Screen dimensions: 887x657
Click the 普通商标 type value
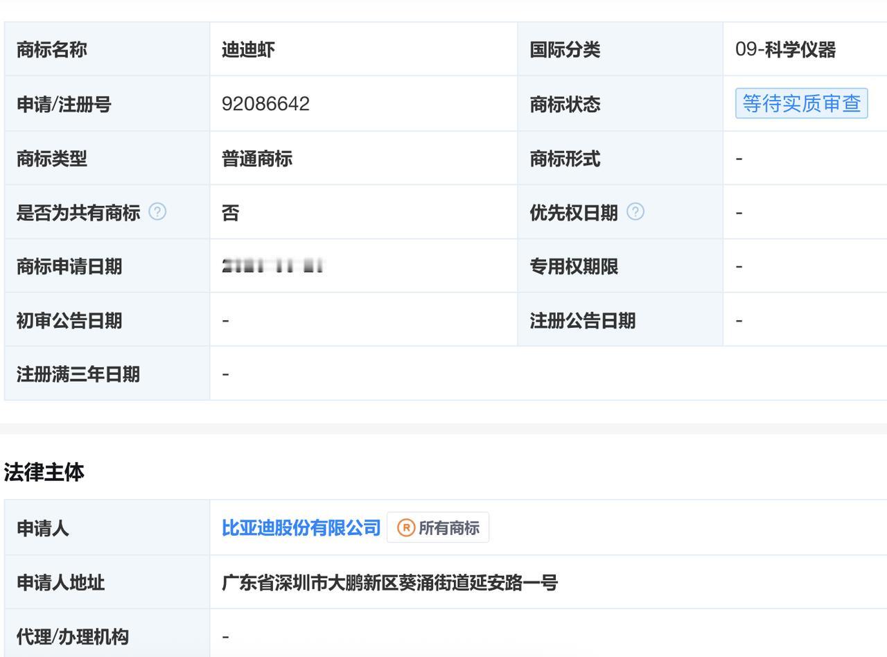(257, 159)
